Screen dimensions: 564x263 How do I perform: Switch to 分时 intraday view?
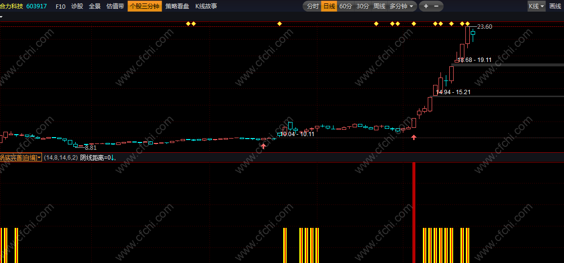[313, 6]
